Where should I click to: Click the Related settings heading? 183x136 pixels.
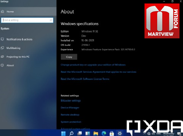[70, 96]
